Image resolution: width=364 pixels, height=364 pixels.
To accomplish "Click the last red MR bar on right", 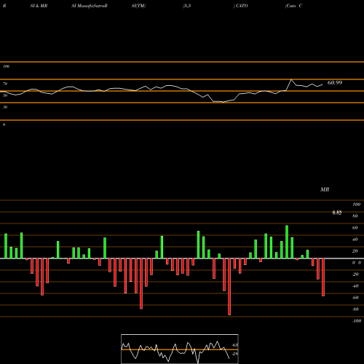I will pyautogui.click(x=323, y=277).
